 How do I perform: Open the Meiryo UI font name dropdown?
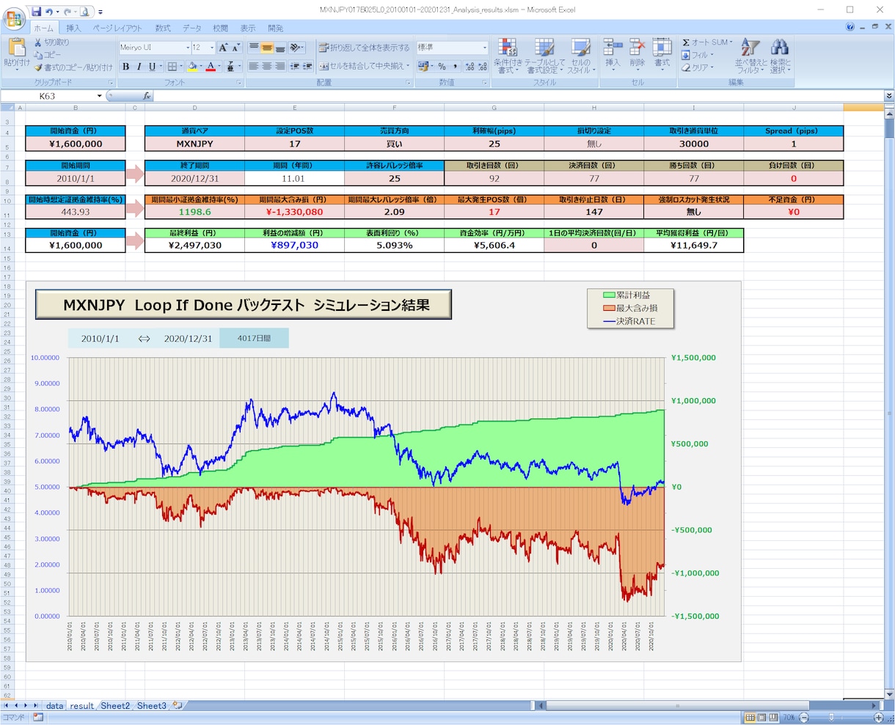(187, 48)
